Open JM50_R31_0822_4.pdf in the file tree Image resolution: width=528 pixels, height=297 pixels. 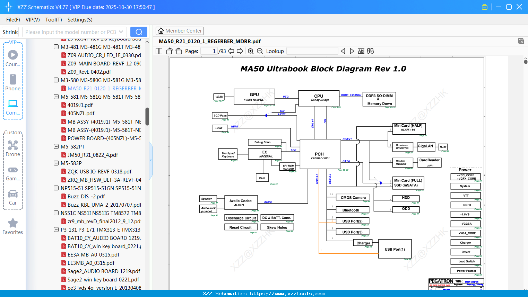click(93, 155)
